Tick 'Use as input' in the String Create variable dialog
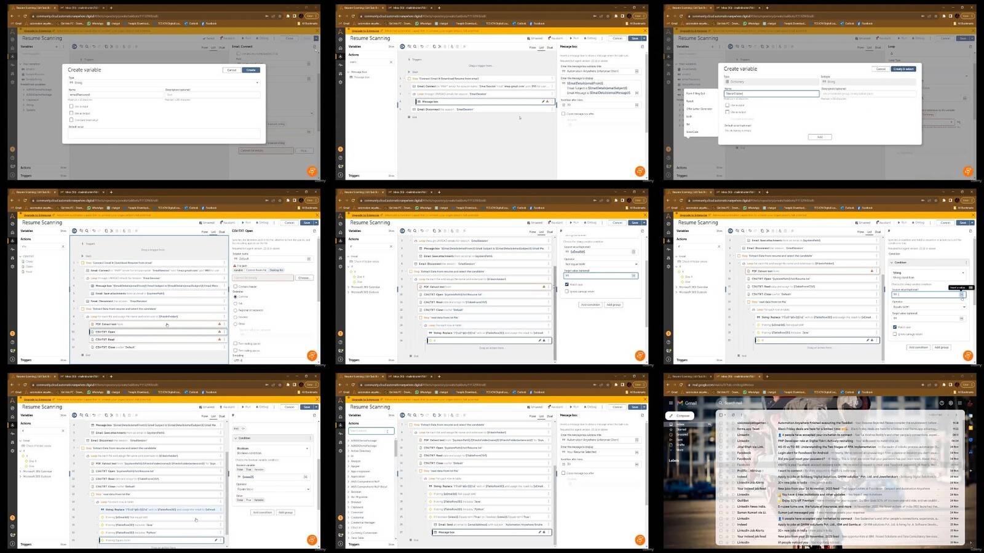The width and height of the screenshot is (984, 553). pyautogui.click(x=71, y=106)
